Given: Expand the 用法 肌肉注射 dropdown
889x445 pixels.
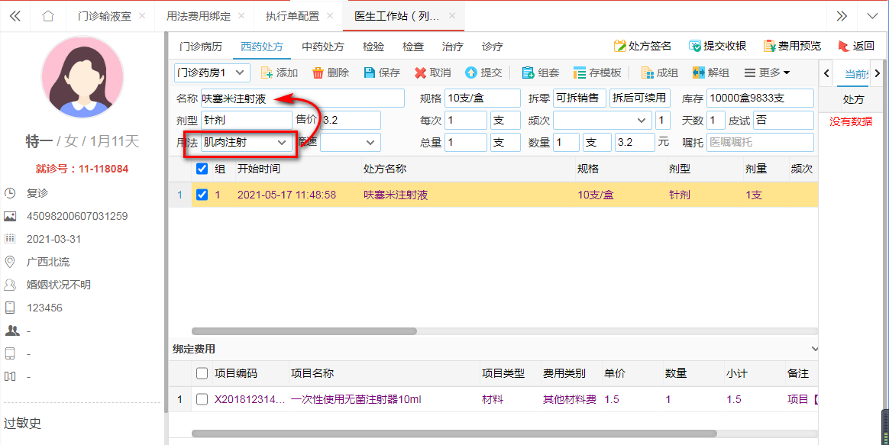Looking at the screenshot, I should click(282, 143).
